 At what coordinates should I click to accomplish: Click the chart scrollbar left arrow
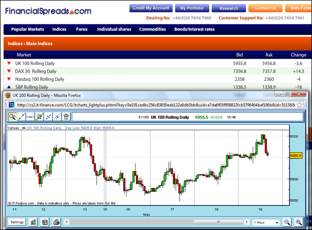(66, 222)
